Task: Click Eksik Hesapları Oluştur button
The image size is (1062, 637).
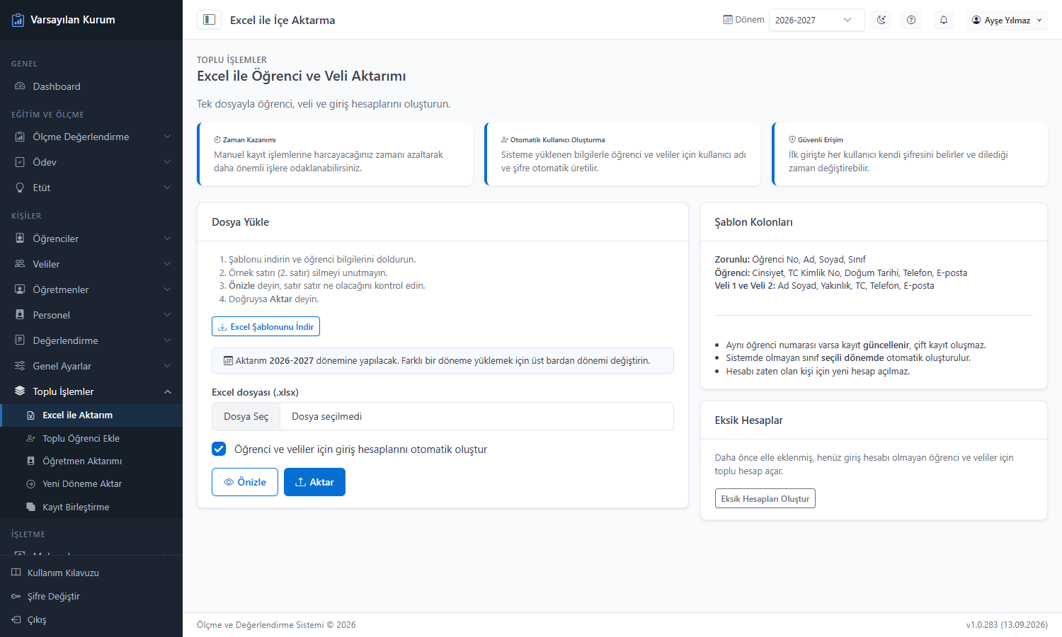Action: (765, 498)
